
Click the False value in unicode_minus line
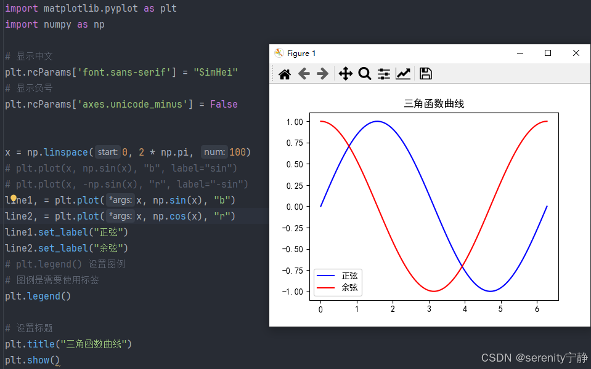pyautogui.click(x=224, y=104)
